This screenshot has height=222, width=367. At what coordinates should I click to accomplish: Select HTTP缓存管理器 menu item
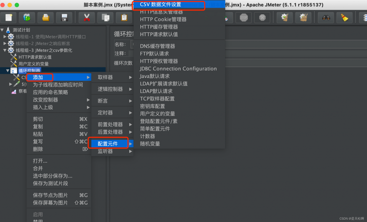tap(179, 27)
